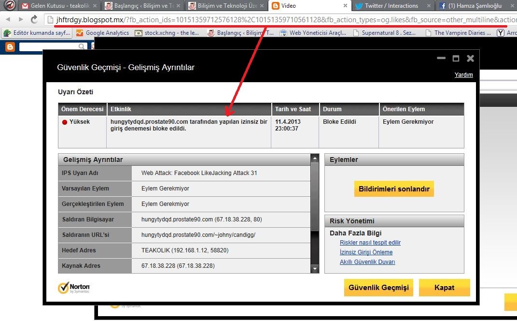Reload the page with refresh icon
The width and height of the screenshot is (517, 321).
pyautogui.click(x=34, y=19)
